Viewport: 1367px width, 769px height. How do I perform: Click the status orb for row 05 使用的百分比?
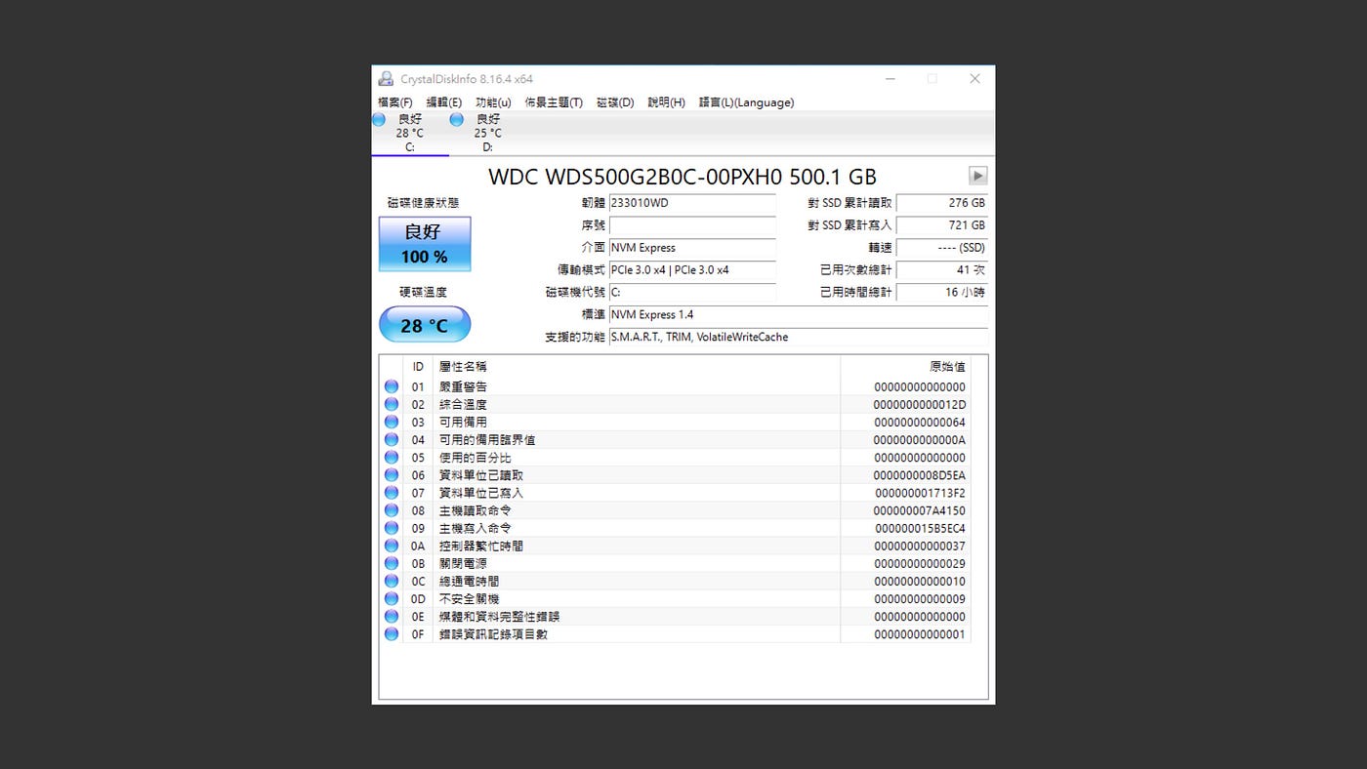pos(392,458)
